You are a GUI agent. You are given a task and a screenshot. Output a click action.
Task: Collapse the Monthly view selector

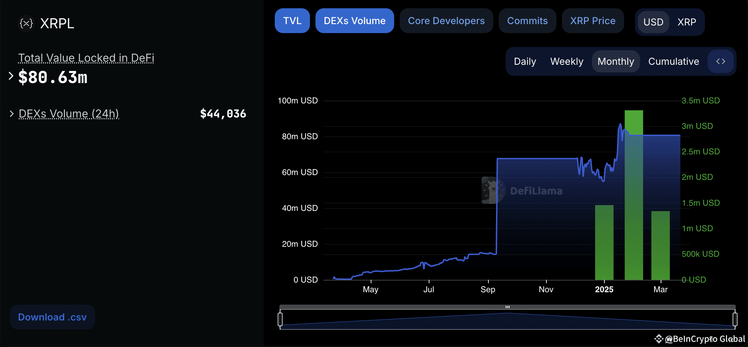pyautogui.click(x=616, y=61)
